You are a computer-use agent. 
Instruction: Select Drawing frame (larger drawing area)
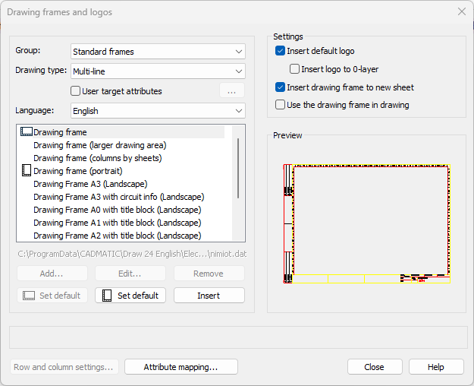99,145
